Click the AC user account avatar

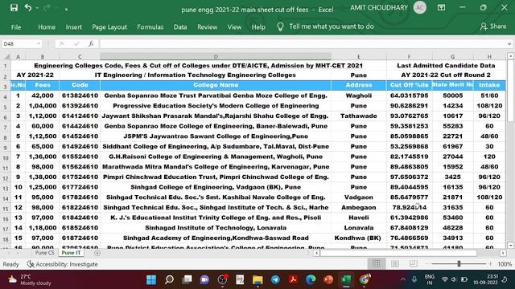coord(420,8)
